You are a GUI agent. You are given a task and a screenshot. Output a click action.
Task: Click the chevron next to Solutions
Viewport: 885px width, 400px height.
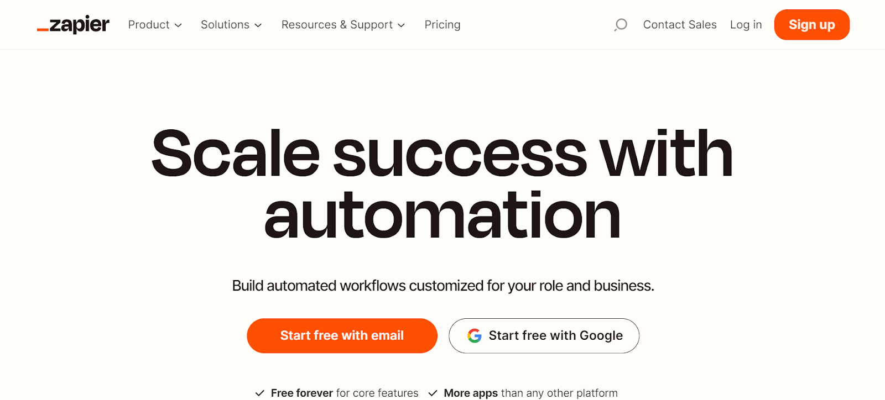[x=258, y=25]
